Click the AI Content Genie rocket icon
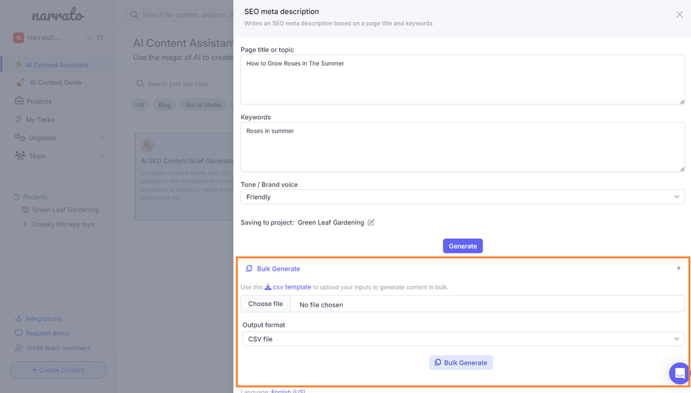This screenshot has height=393, width=691. 20,82
